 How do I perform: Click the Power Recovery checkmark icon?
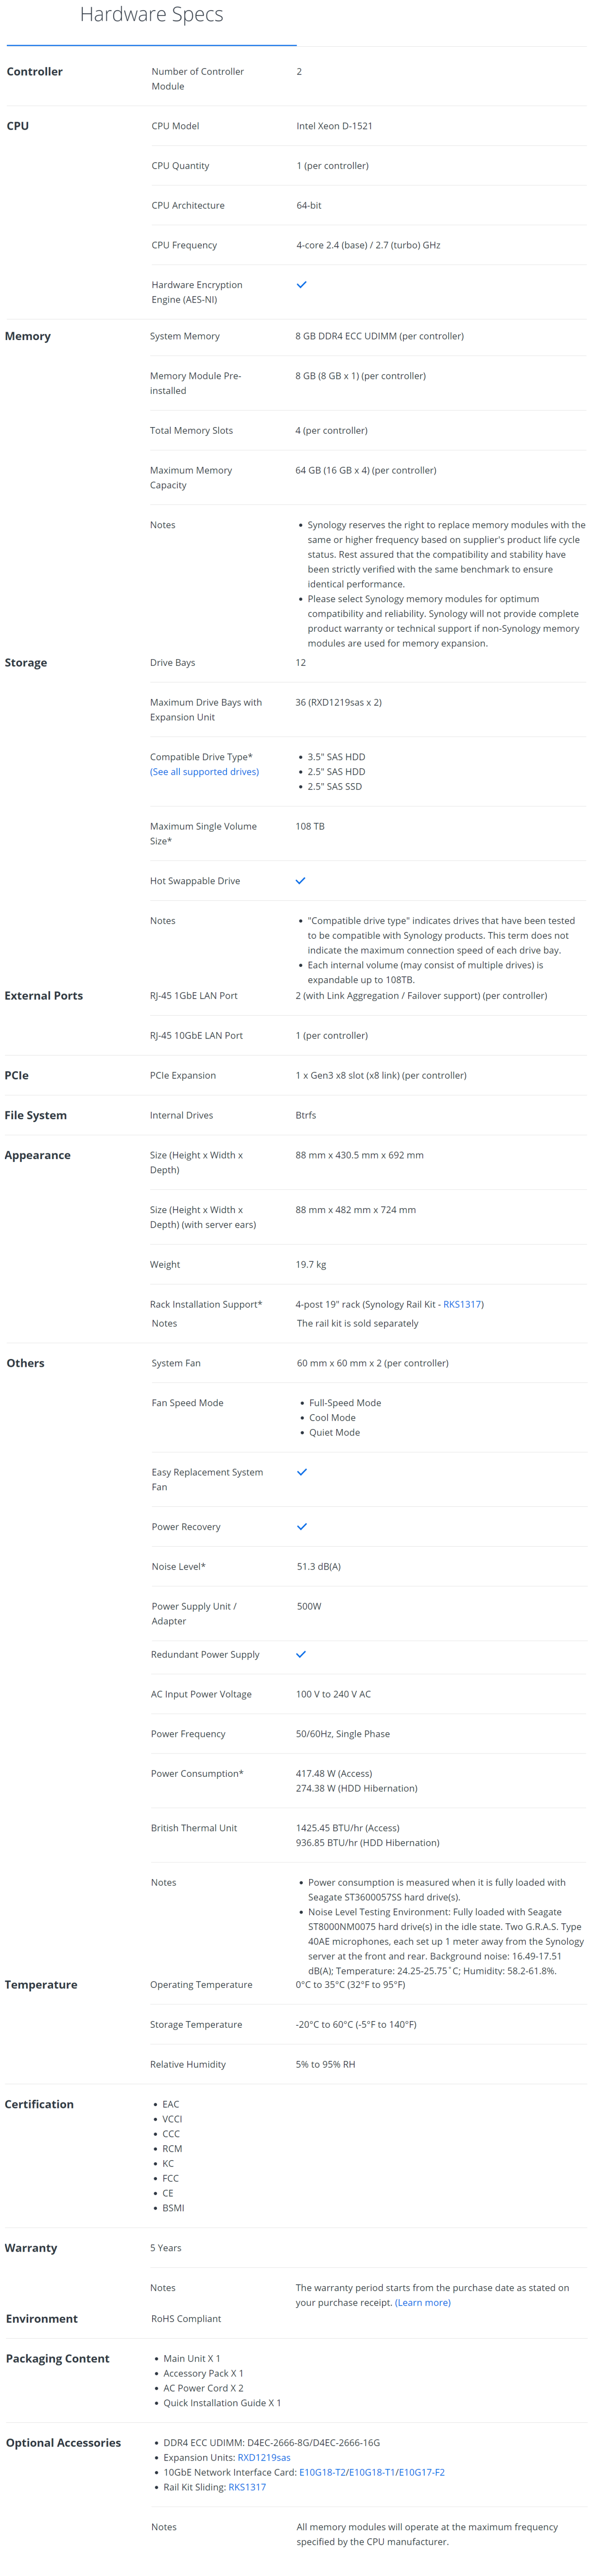pos(302,1527)
